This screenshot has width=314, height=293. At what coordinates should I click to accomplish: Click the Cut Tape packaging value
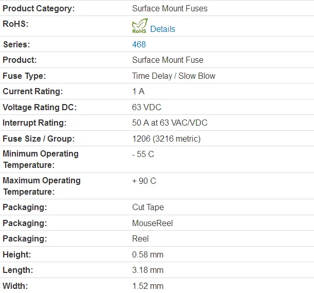148,208
